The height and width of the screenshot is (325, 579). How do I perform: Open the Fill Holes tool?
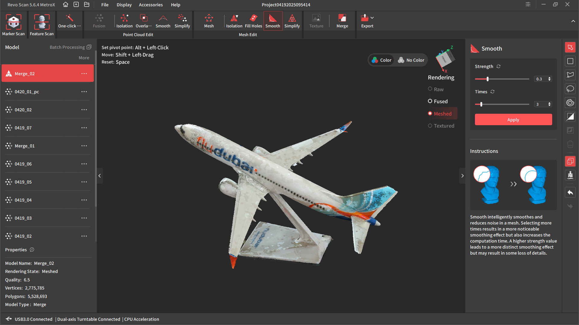(x=253, y=21)
